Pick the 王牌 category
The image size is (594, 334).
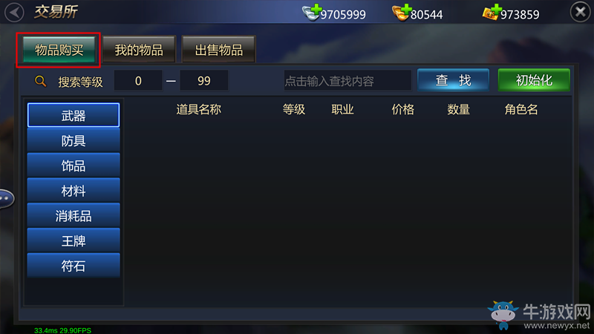click(74, 240)
